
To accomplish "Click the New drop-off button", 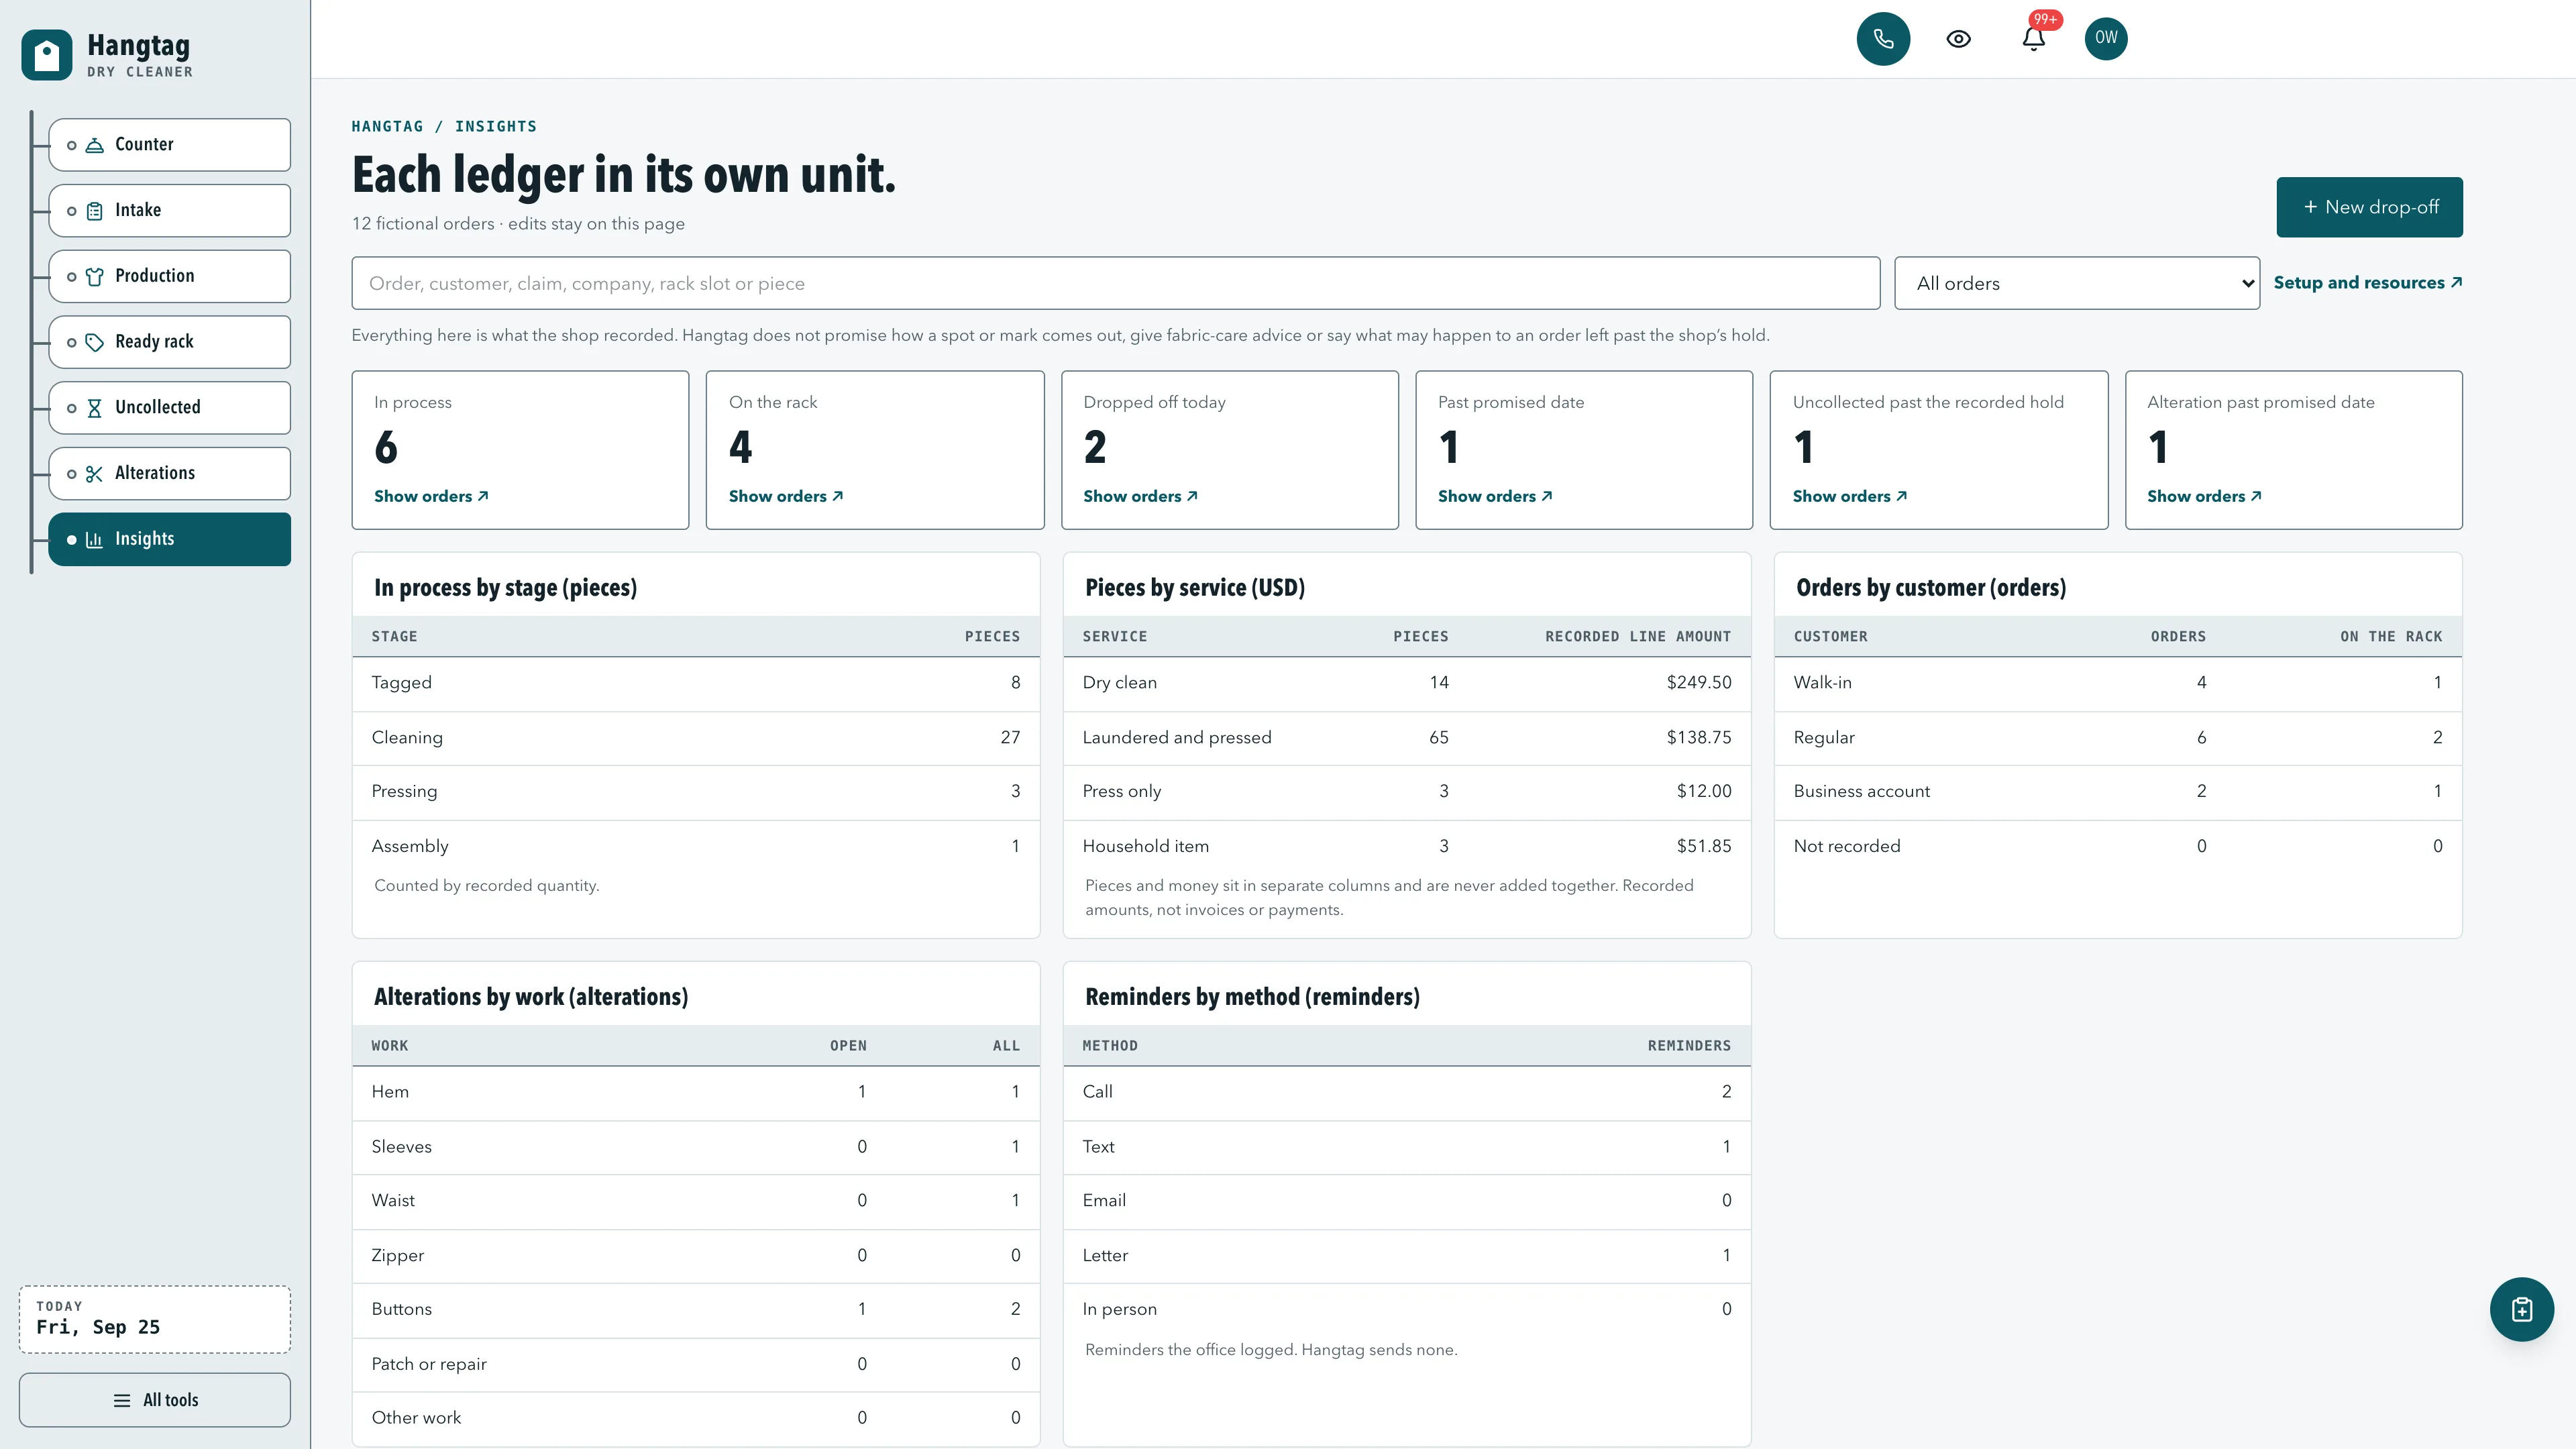I will coord(2369,207).
